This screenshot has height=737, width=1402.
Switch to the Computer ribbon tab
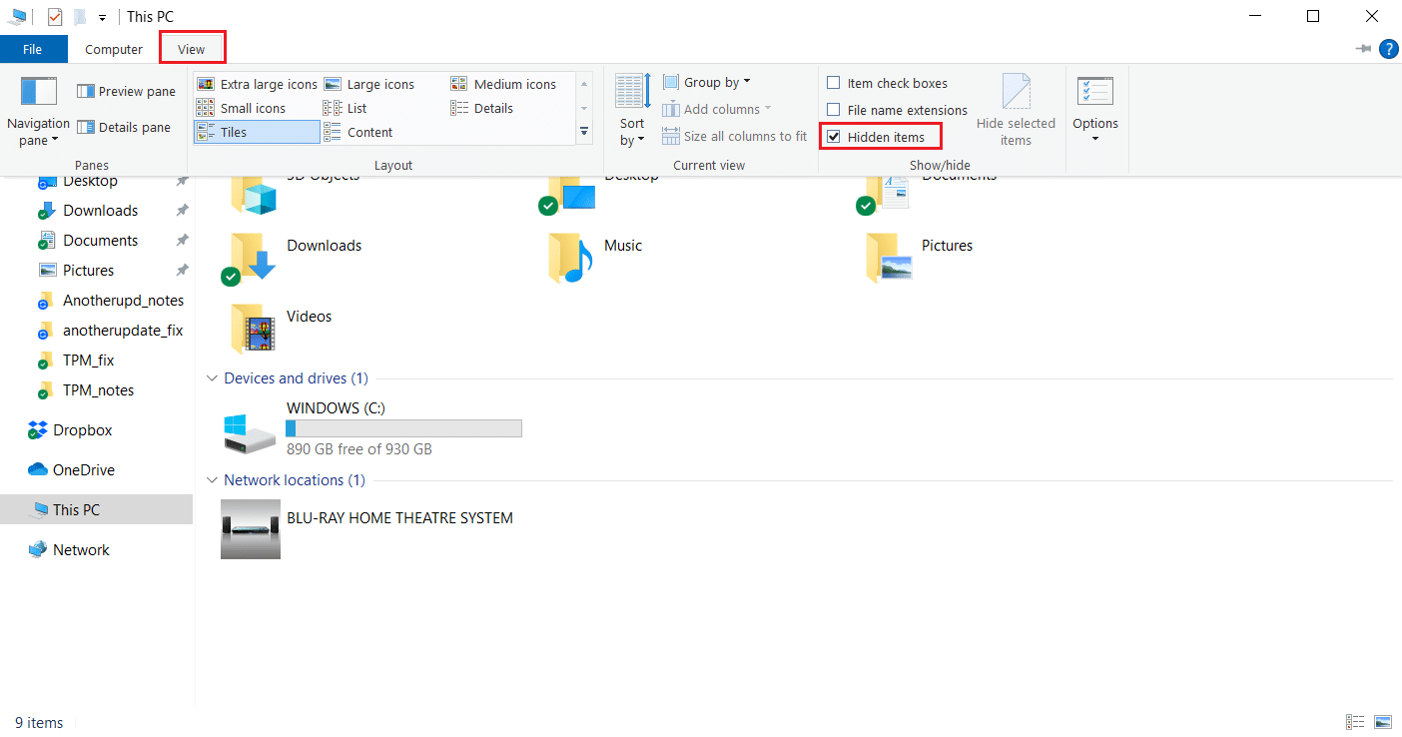(114, 49)
